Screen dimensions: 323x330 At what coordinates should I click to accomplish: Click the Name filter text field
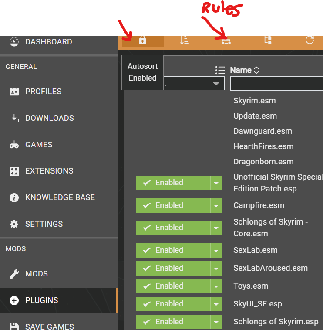coord(276,84)
